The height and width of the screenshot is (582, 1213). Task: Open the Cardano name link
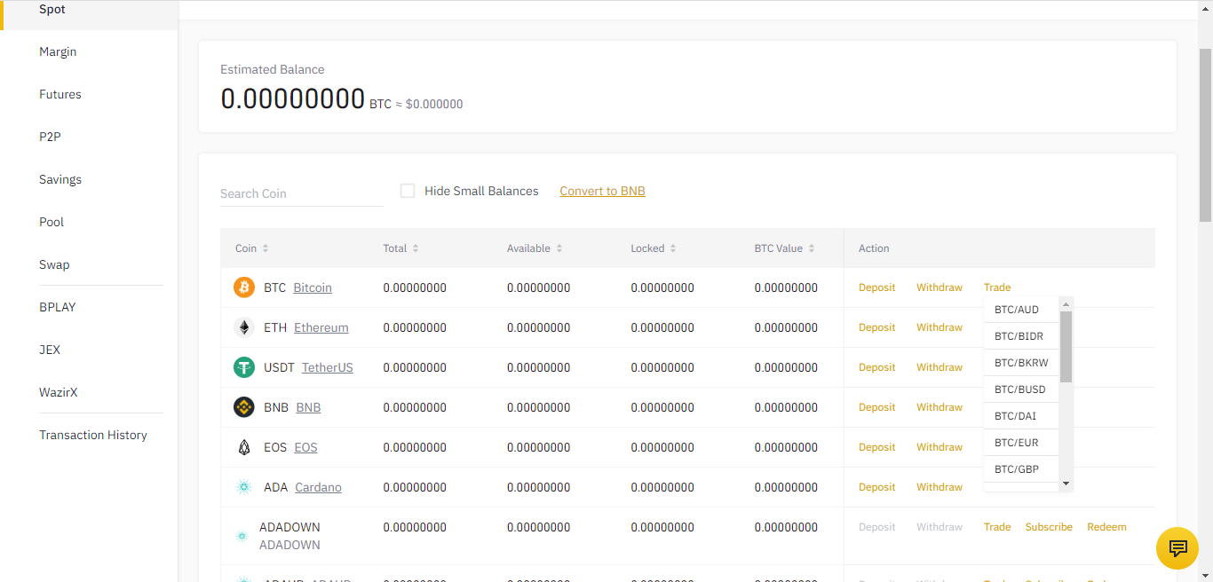pos(318,487)
